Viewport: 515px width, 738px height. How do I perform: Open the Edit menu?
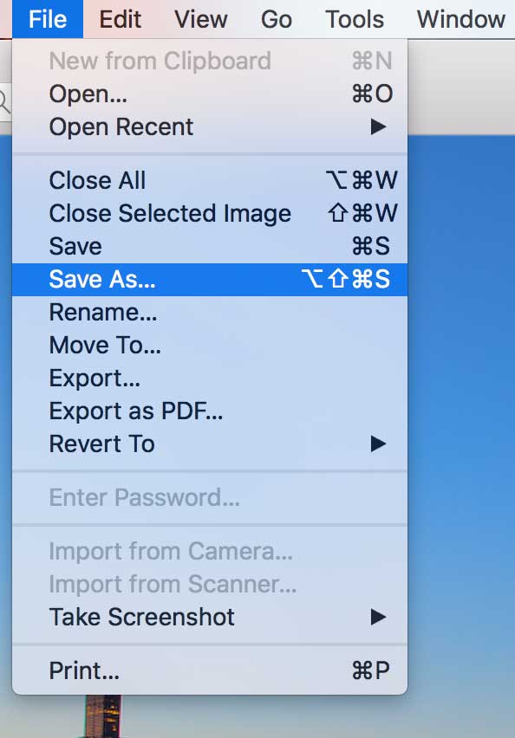point(120,19)
